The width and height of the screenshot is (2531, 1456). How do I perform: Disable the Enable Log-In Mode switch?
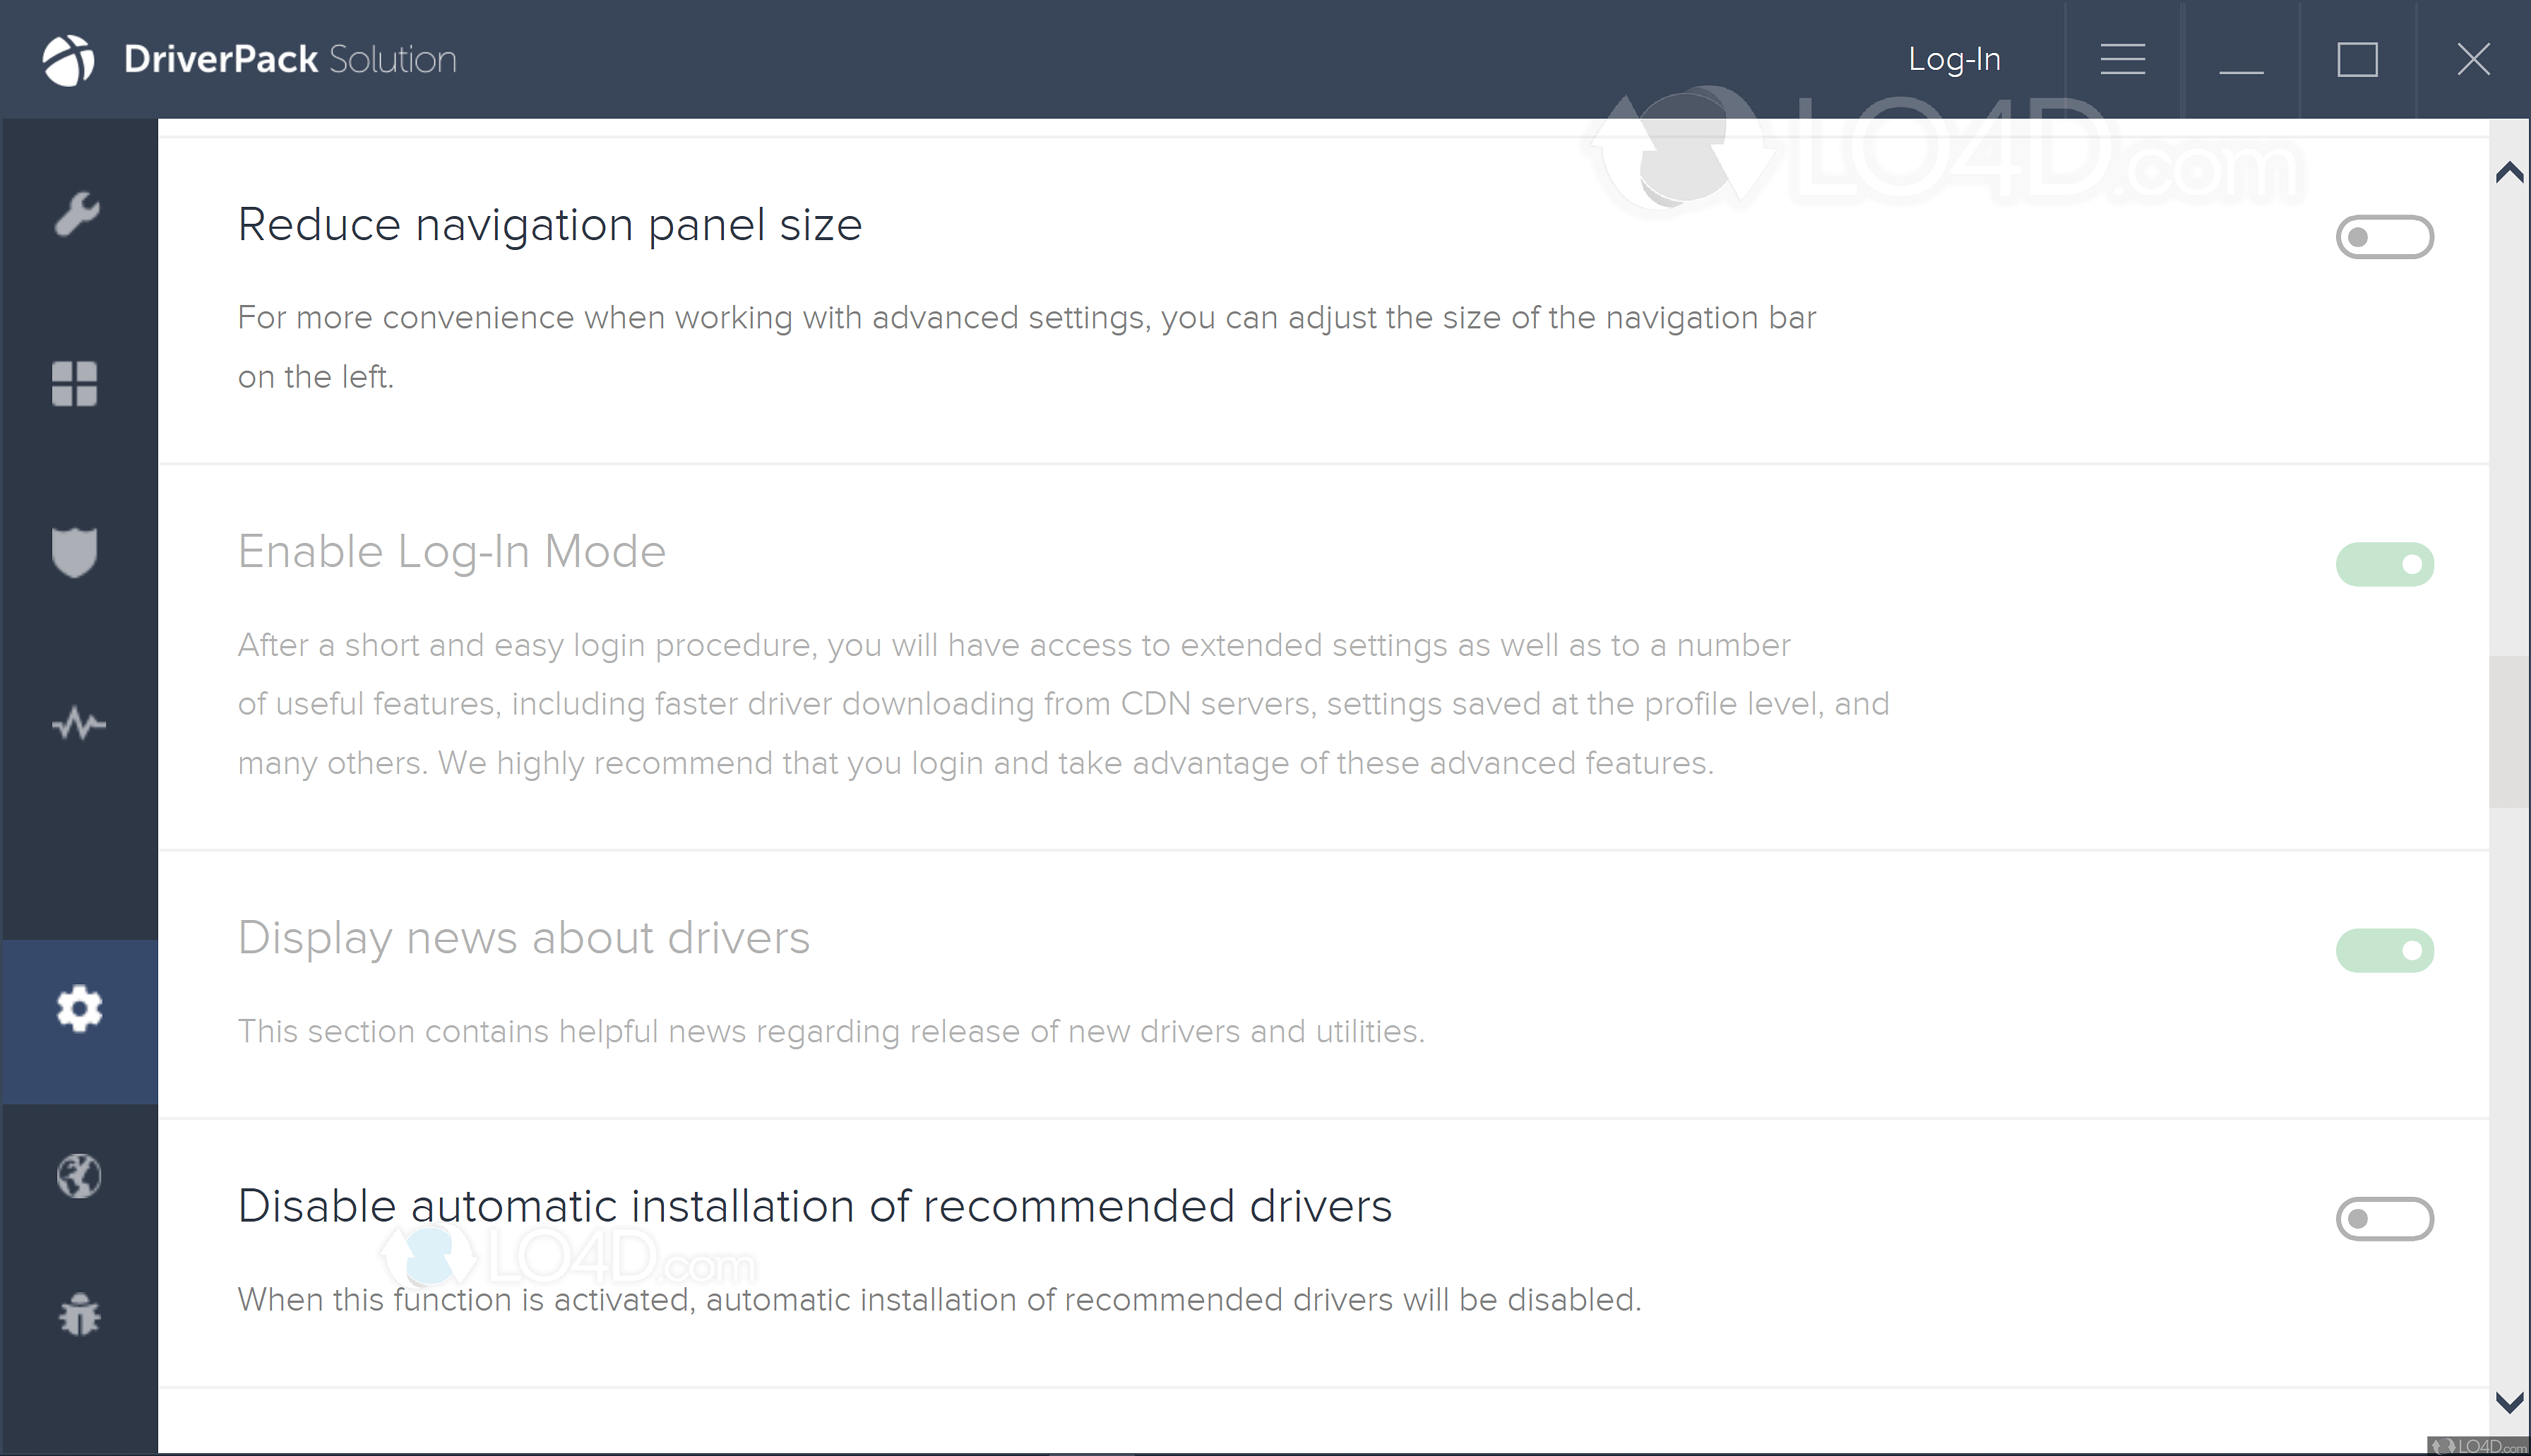coord(2385,563)
